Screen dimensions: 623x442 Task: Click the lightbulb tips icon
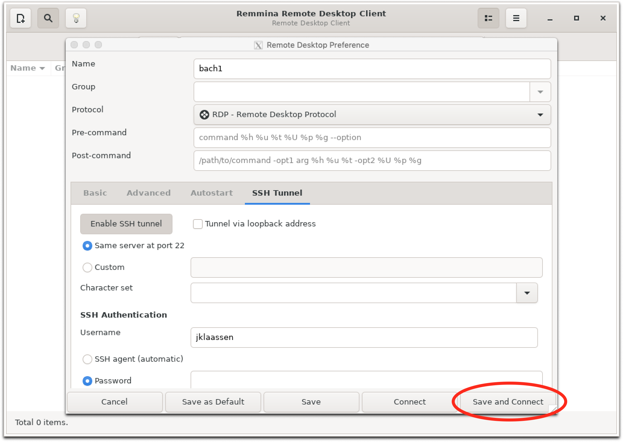click(76, 18)
